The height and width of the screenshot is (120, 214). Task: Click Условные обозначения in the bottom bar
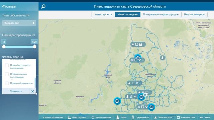pos(53,117)
